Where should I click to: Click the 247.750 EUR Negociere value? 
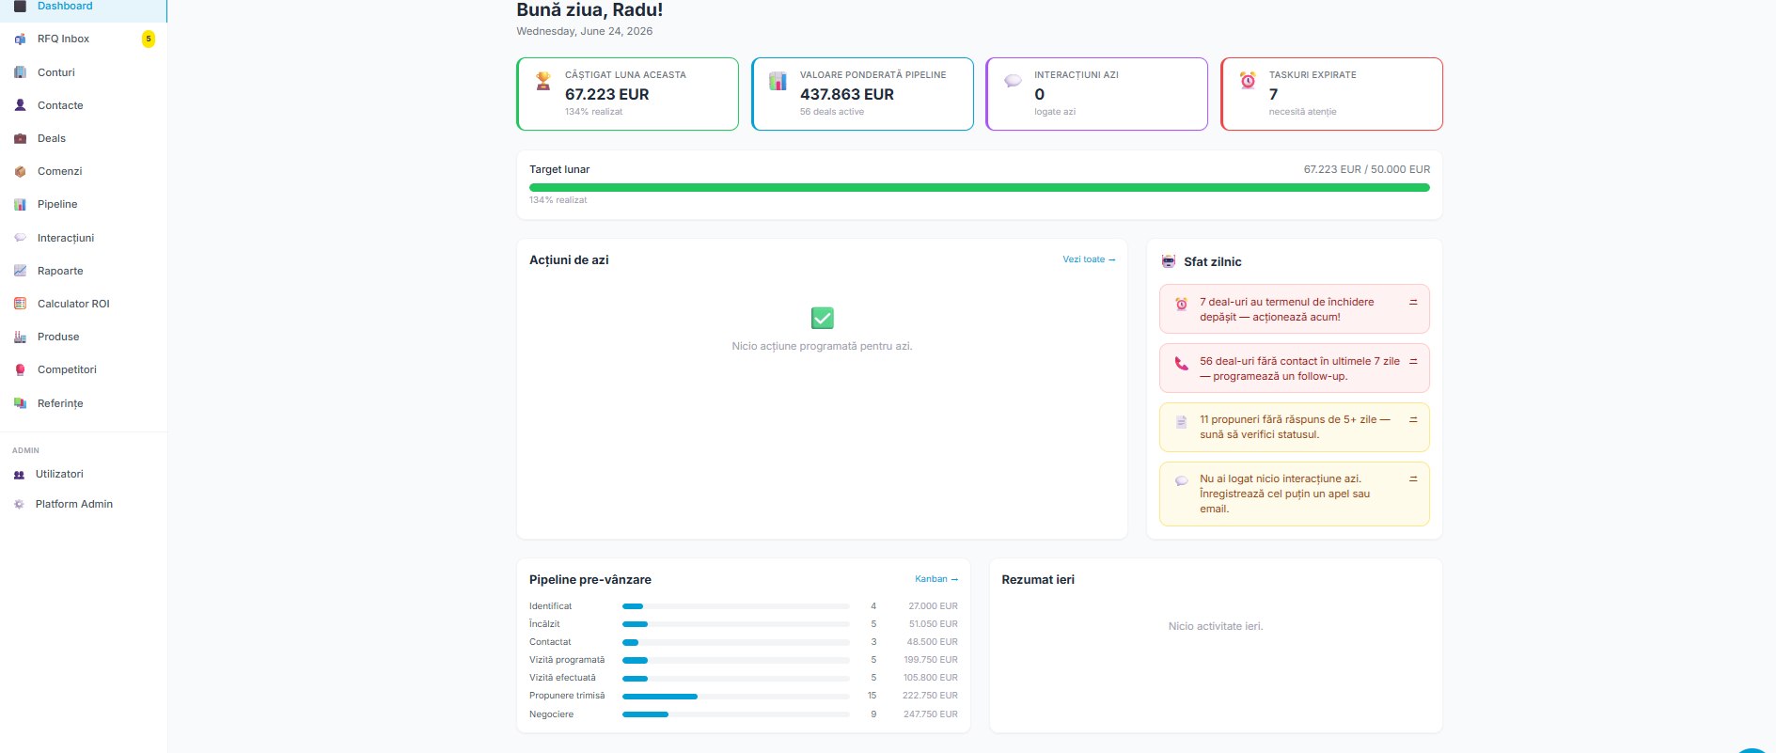(931, 714)
